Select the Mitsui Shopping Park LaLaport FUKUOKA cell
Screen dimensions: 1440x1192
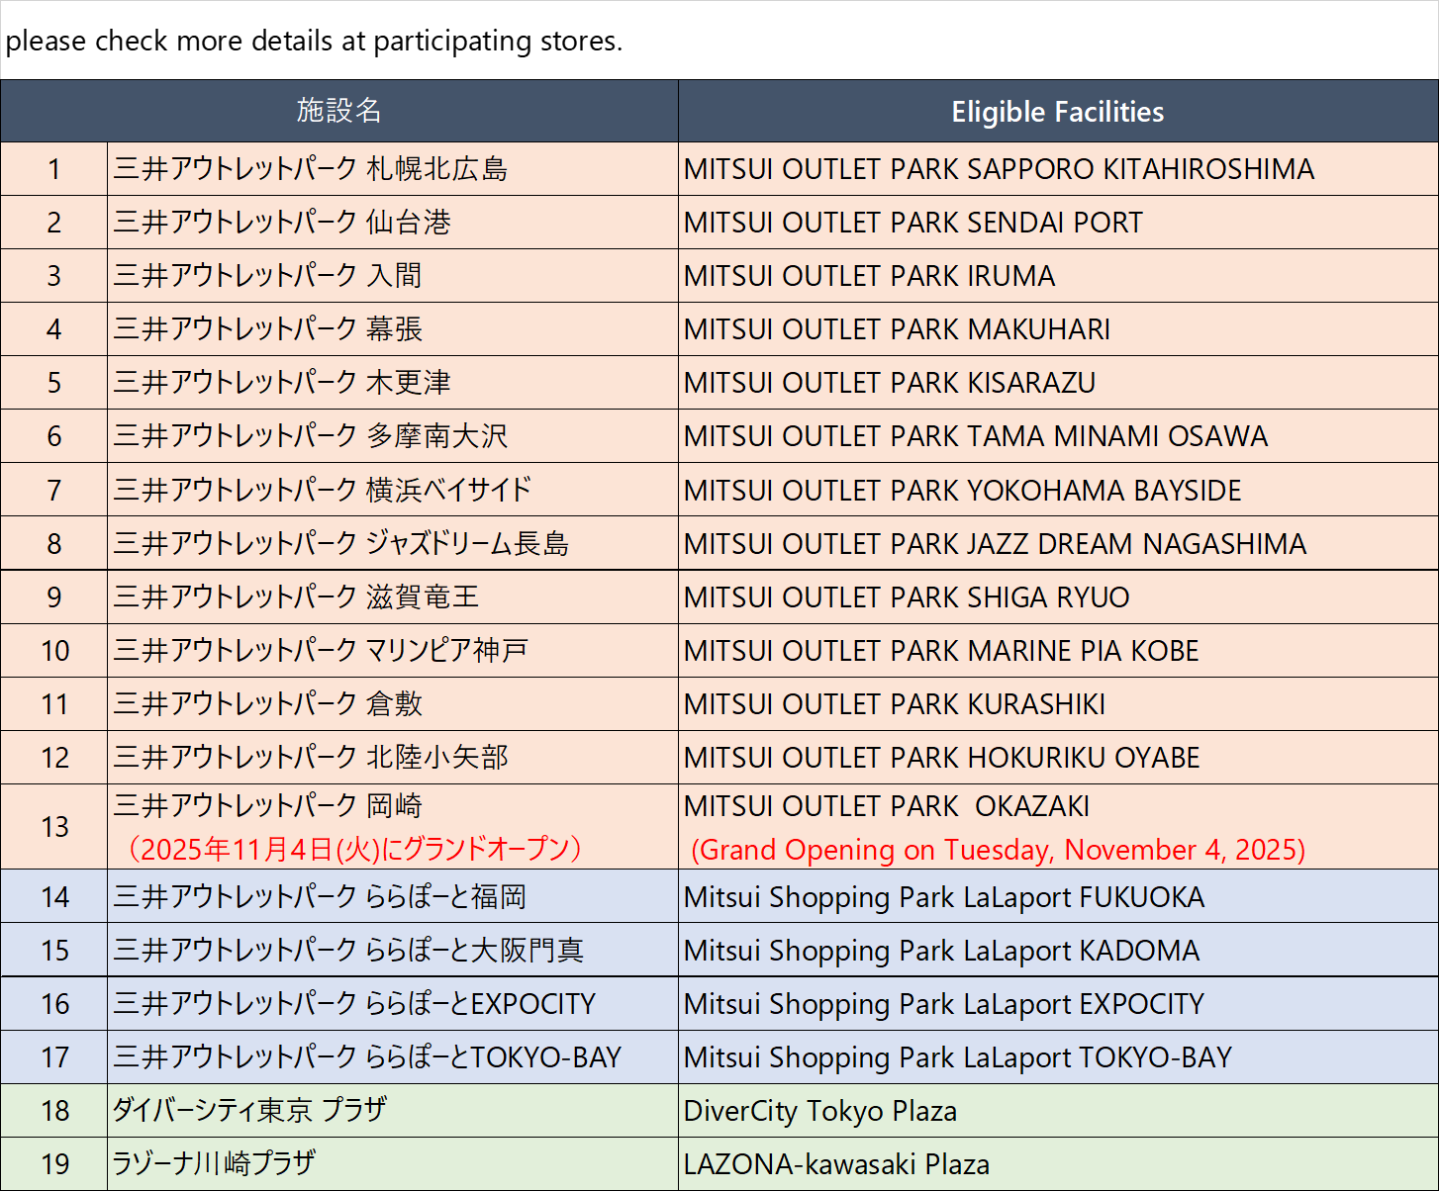pos(943,897)
